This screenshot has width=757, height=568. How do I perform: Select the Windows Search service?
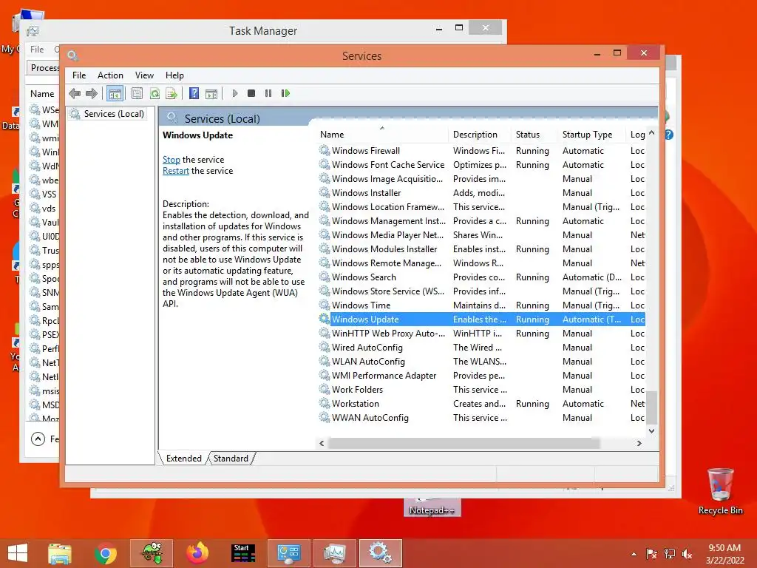481,277
